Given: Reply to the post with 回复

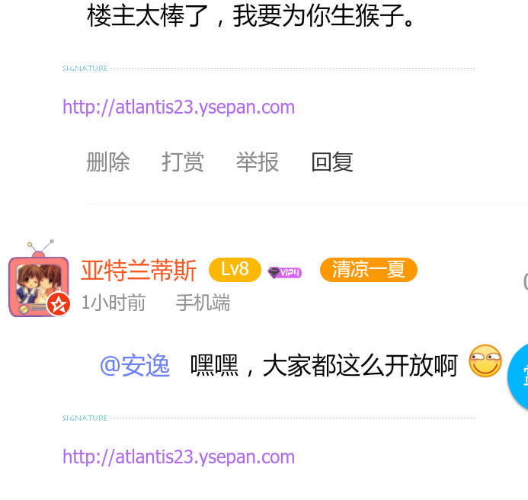Looking at the screenshot, I should pyautogui.click(x=332, y=162).
